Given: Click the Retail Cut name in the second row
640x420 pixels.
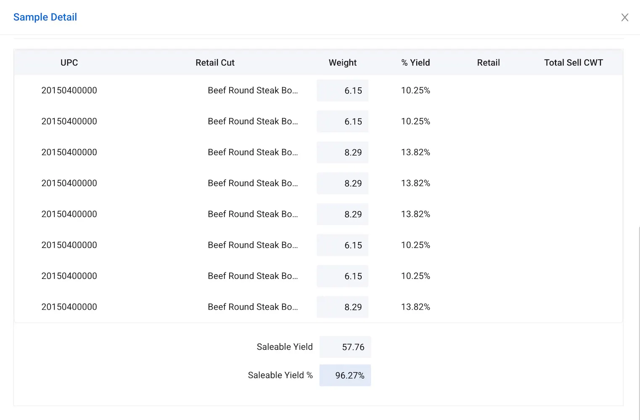Looking at the screenshot, I should (252, 121).
